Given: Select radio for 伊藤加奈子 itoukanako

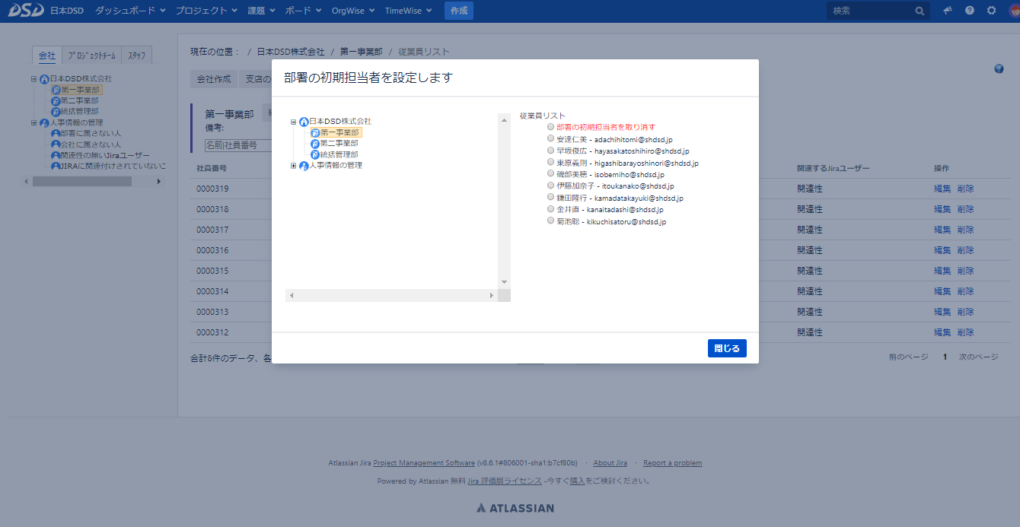Looking at the screenshot, I should click(550, 186).
